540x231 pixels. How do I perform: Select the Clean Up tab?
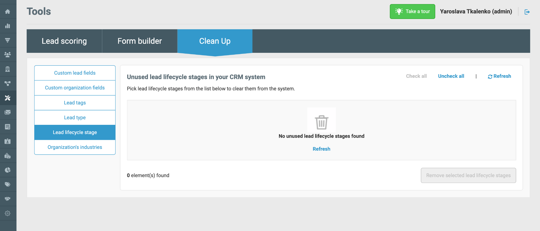coord(215,41)
